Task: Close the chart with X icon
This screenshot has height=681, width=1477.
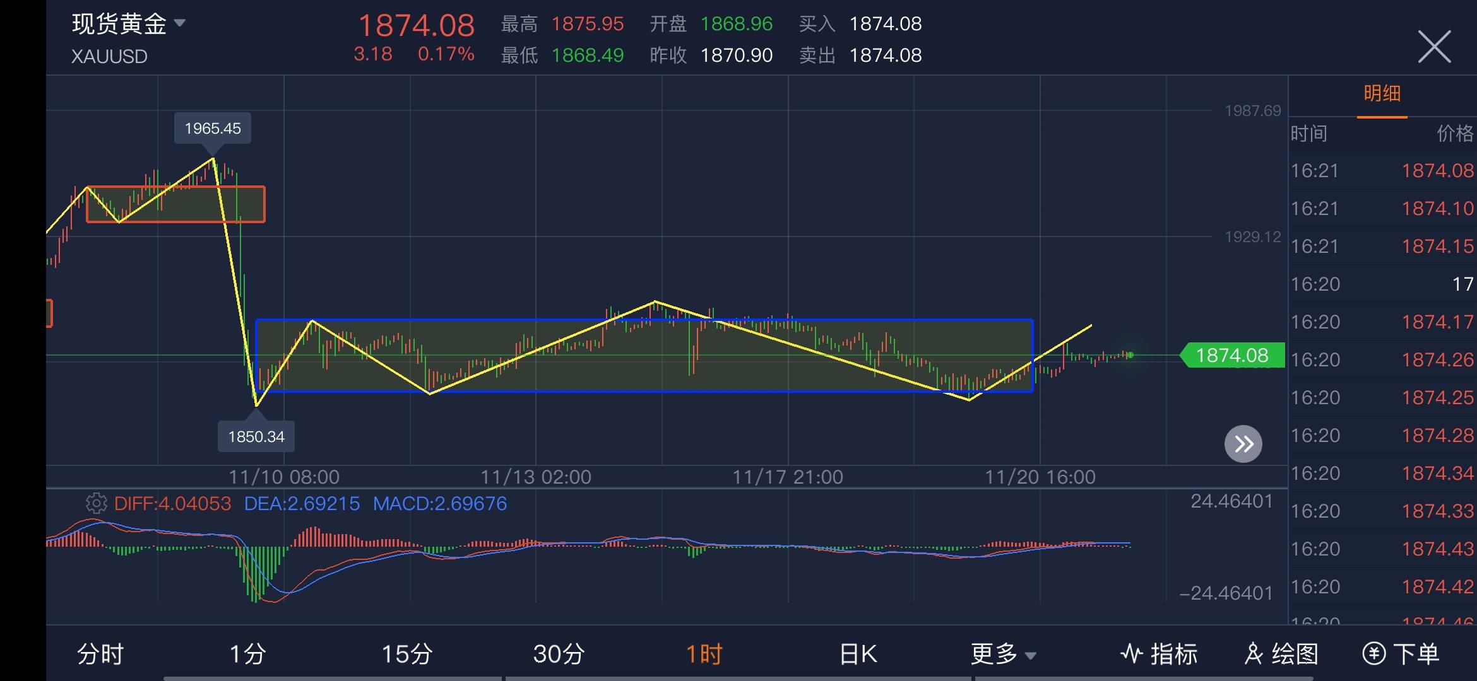Action: click(x=1434, y=47)
